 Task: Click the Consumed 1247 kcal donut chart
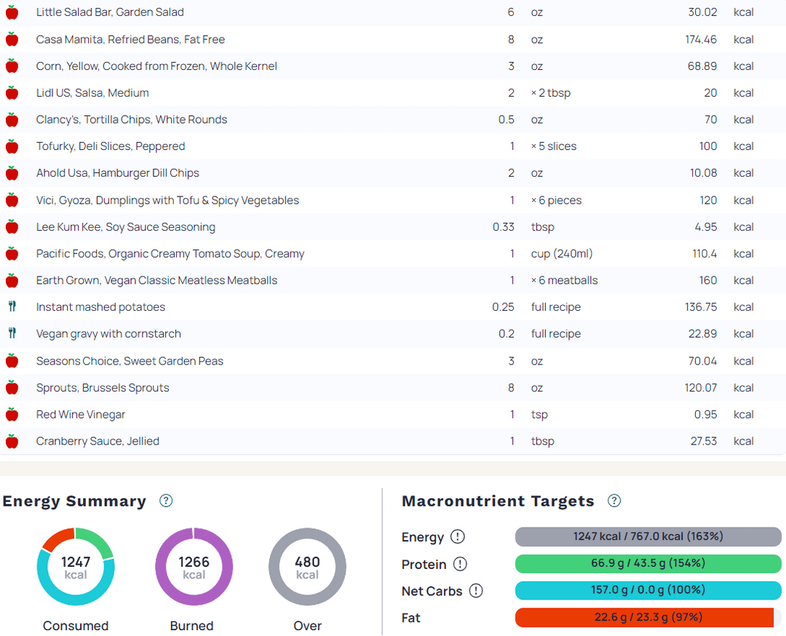click(x=76, y=567)
